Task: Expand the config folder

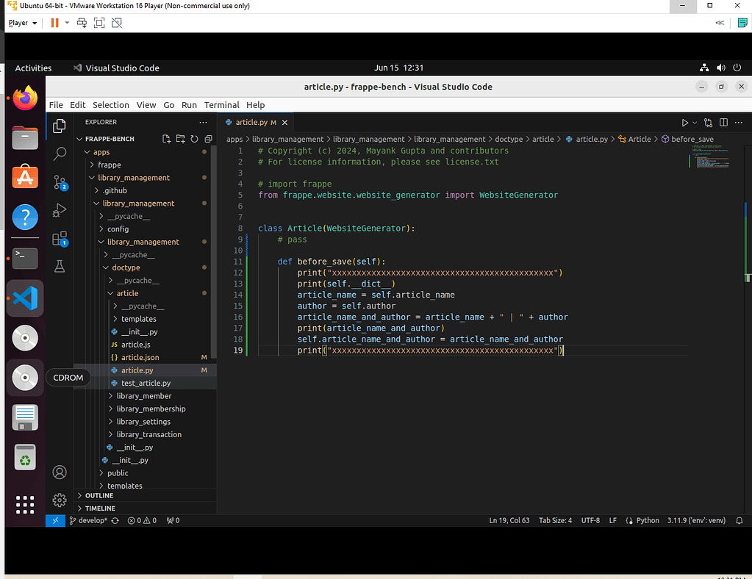Action: click(118, 229)
